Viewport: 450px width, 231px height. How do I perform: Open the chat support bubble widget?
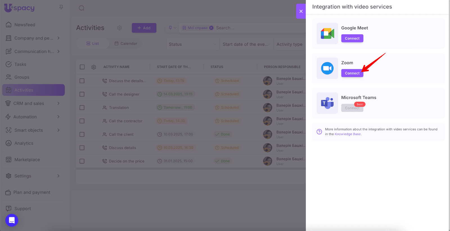12,220
